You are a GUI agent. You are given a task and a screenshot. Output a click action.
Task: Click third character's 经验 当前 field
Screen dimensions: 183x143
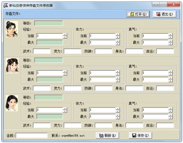coord(50,110)
